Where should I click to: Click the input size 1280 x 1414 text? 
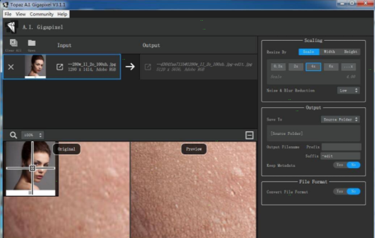click(92, 69)
